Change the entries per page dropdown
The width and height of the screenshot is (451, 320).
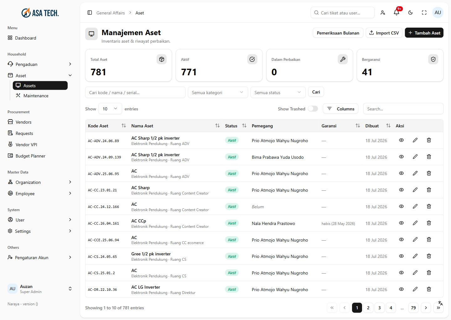(110, 109)
